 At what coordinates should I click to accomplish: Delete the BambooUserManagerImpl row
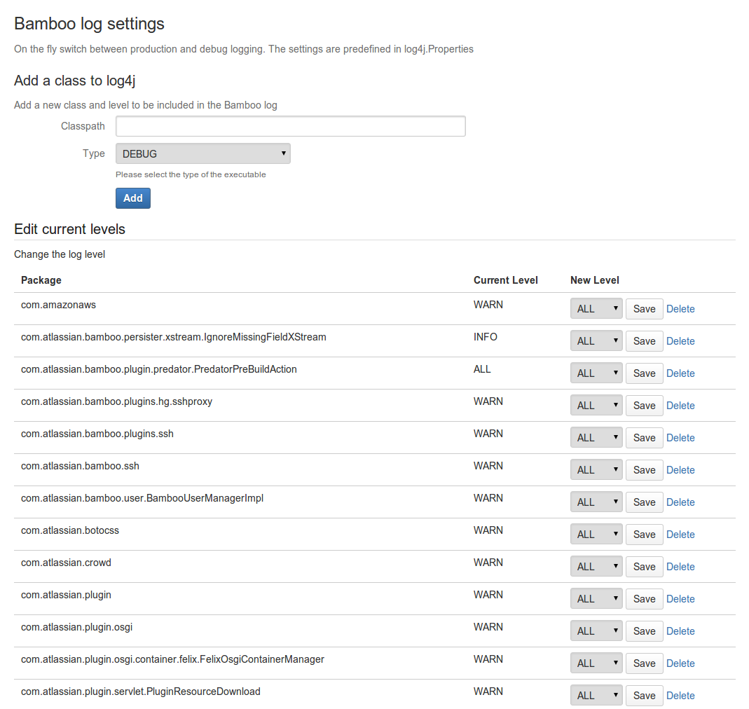(680, 502)
